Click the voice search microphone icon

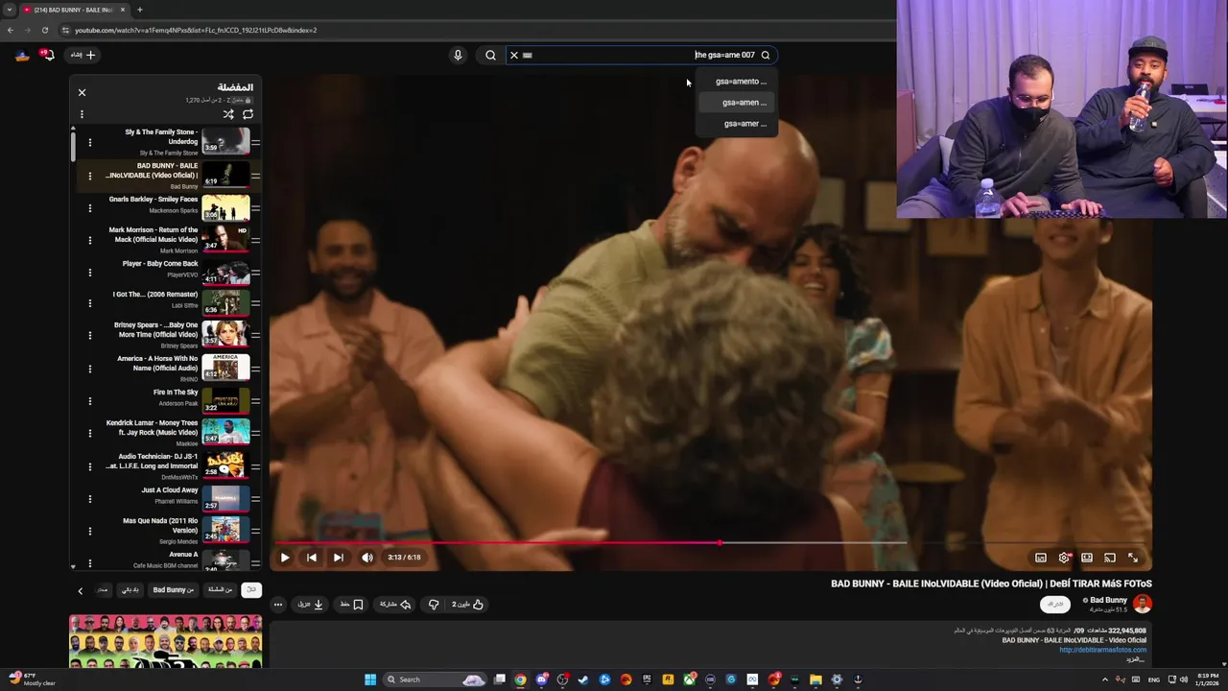(458, 55)
